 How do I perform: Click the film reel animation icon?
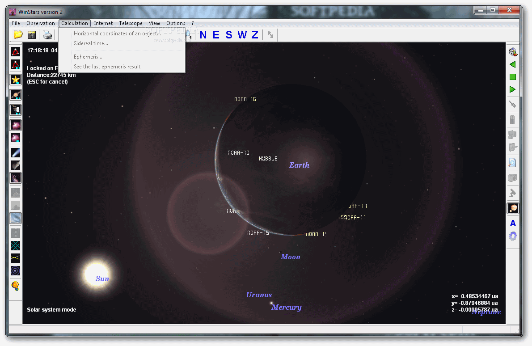[513, 51]
